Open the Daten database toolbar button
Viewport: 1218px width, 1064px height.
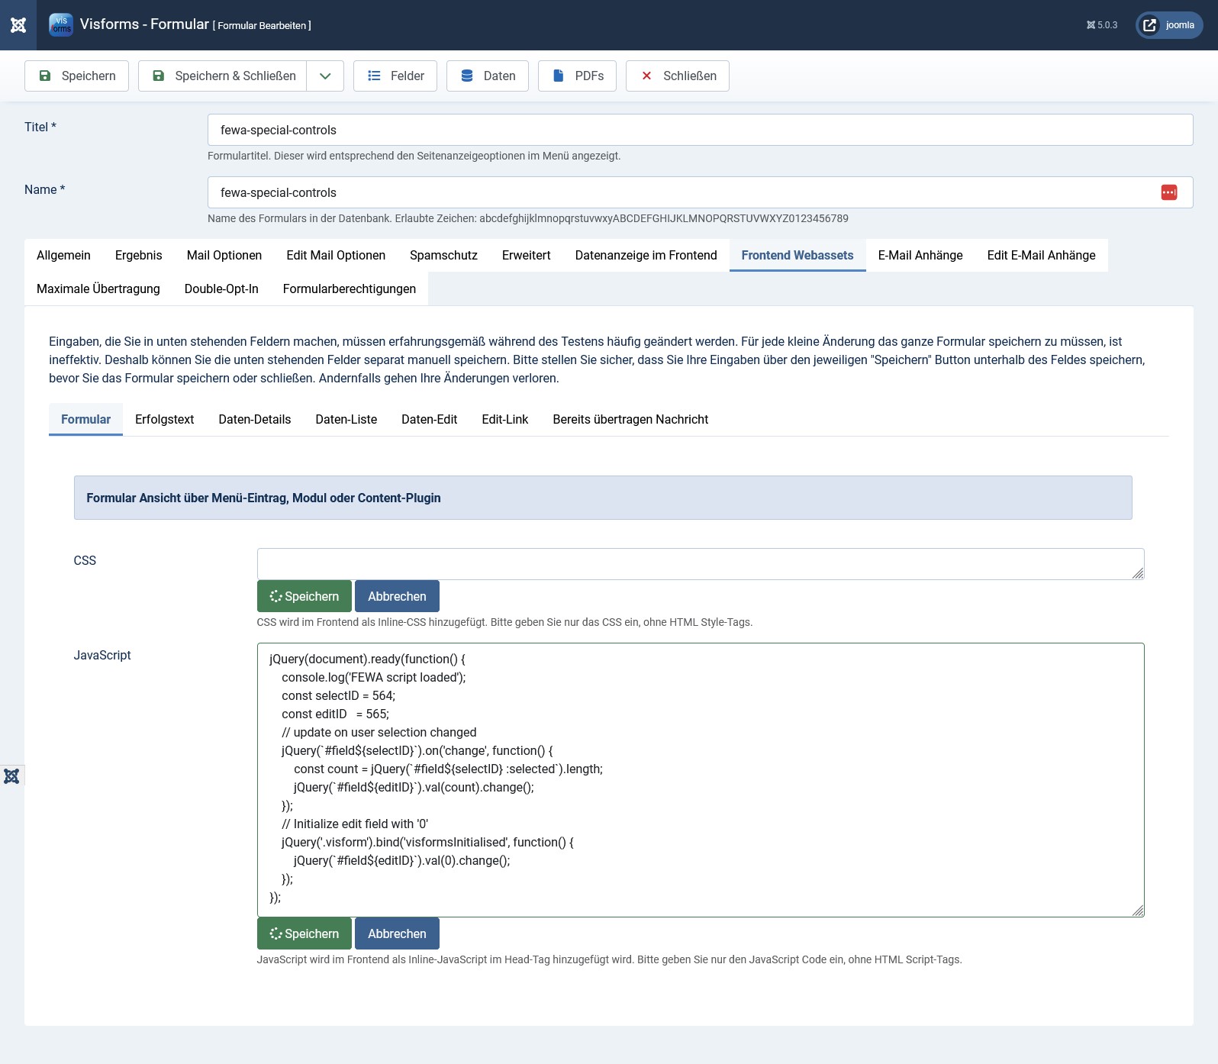pyautogui.click(x=487, y=76)
